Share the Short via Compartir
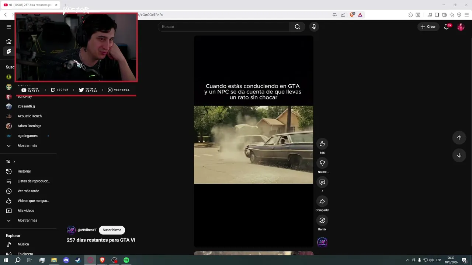 coord(322,201)
